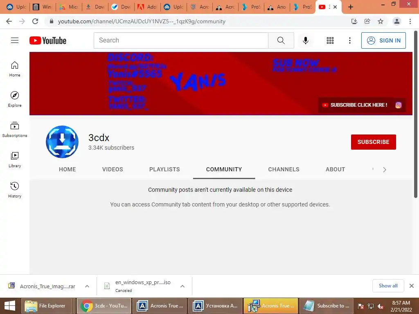Click the Action Center flag tray icon
419x314 pixels.
361,306
